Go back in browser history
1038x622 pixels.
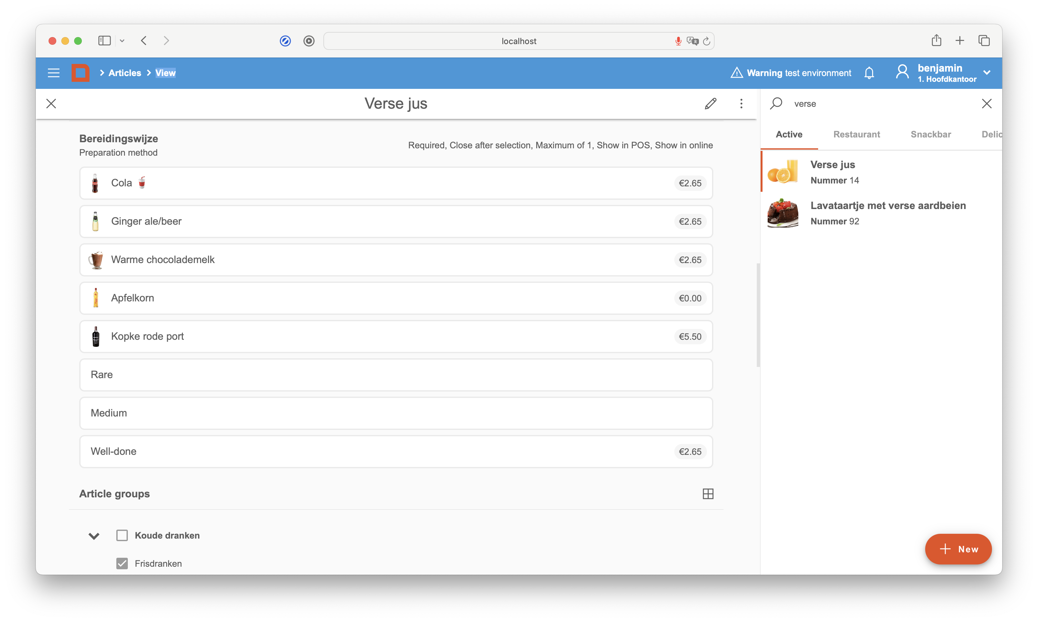point(144,41)
